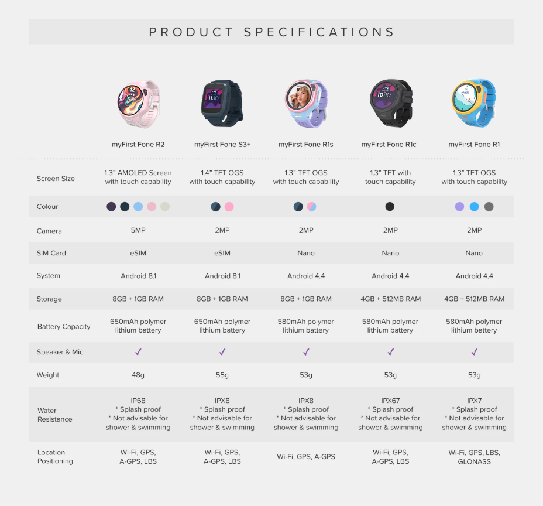
Task: Choose the pink colour swatch for Fone S3+
Action: pos(229,207)
